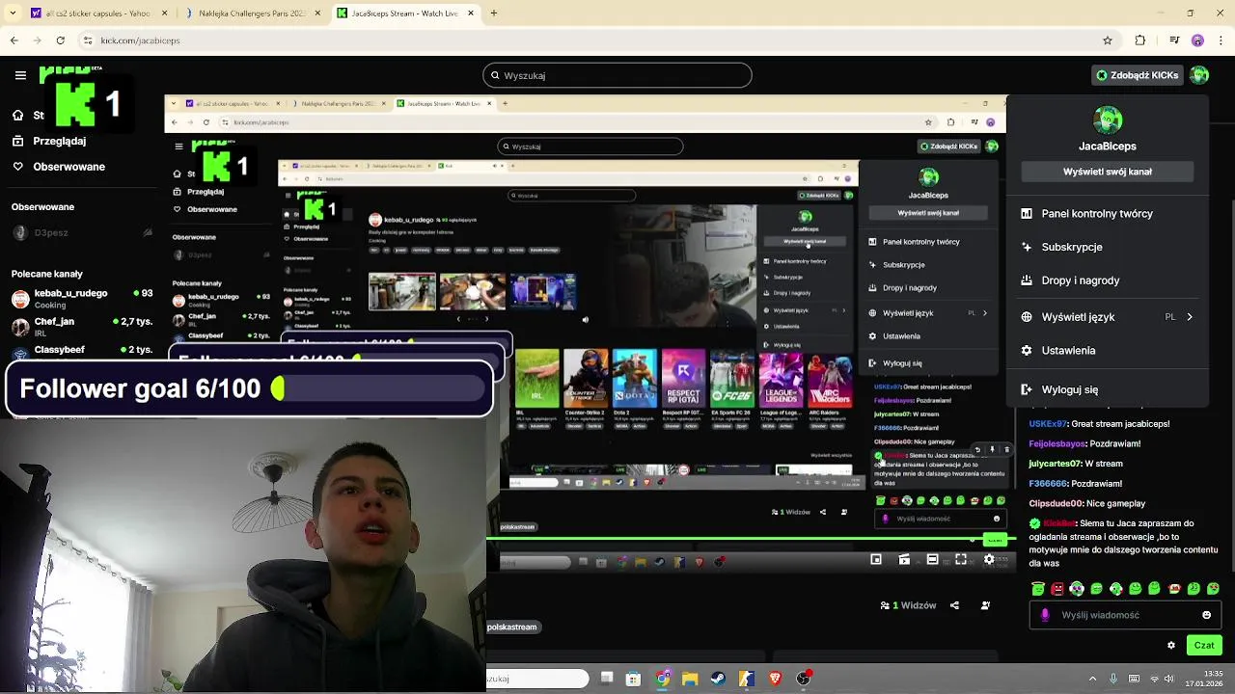The height and width of the screenshot is (694, 1235).
Task: Click the share icon beside the outer 1 Widzów count
Action: pyautogui.click(x=954, y=605)
